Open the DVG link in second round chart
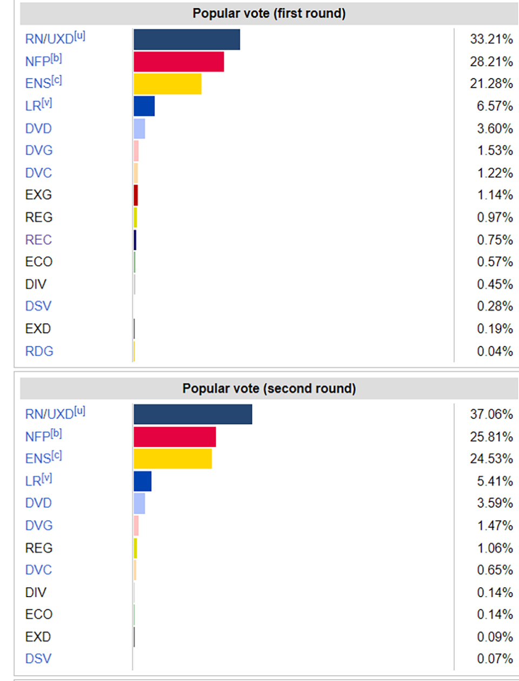The image size is (519, 681). (x=38, y=526)
